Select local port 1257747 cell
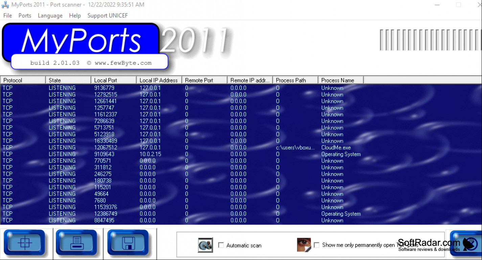 104,108
